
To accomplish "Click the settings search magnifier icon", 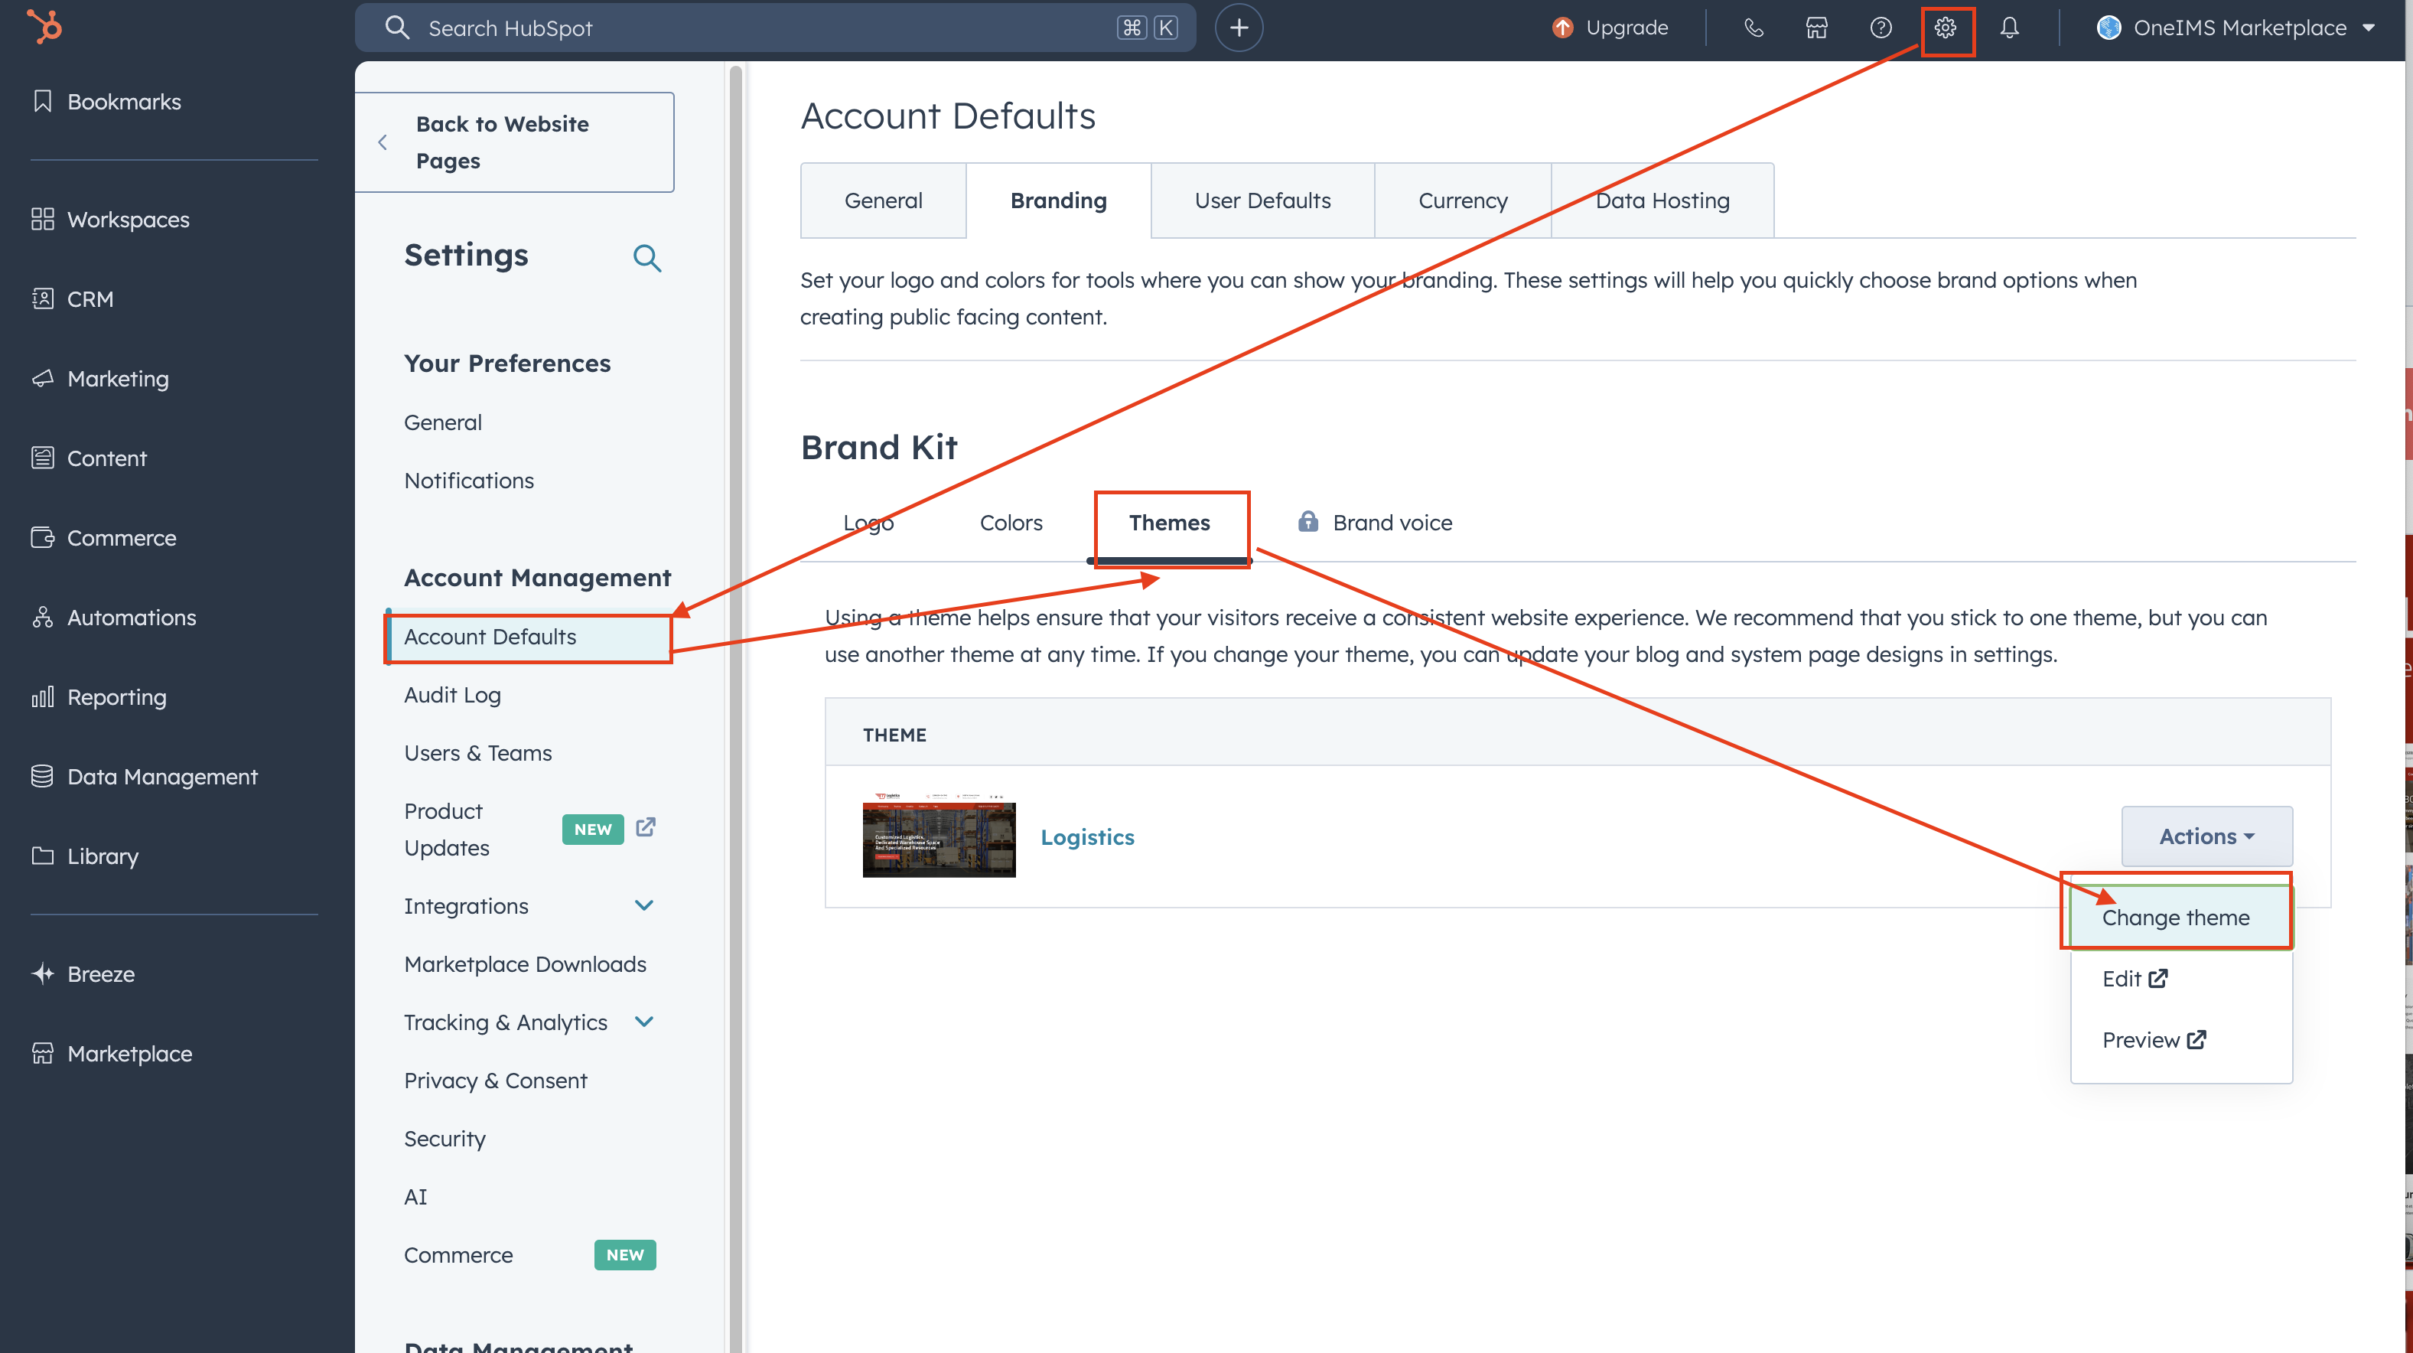I will [646, 258].
